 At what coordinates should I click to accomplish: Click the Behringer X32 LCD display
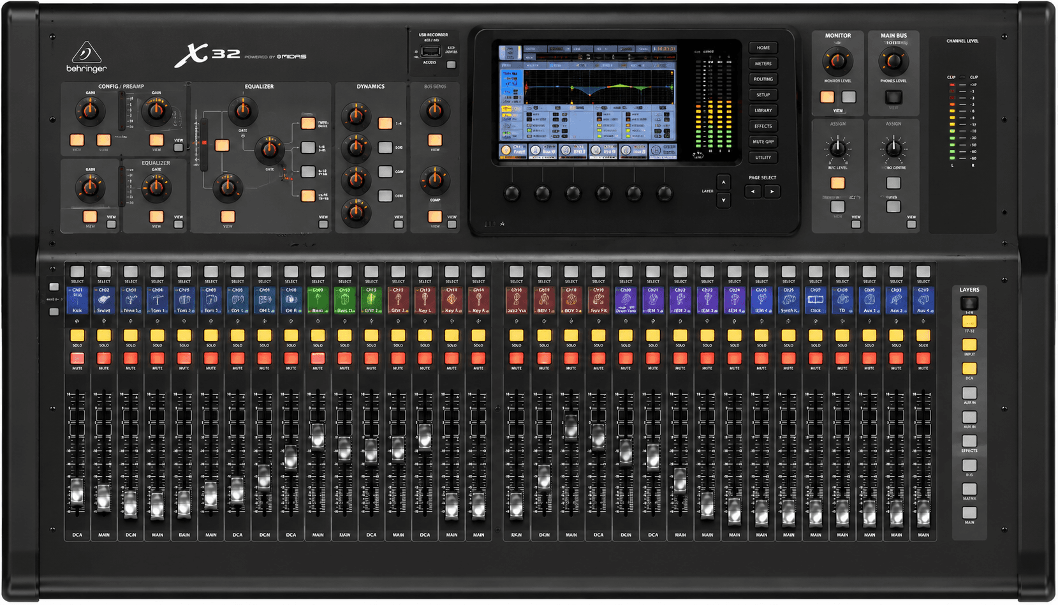pos(587,101)
